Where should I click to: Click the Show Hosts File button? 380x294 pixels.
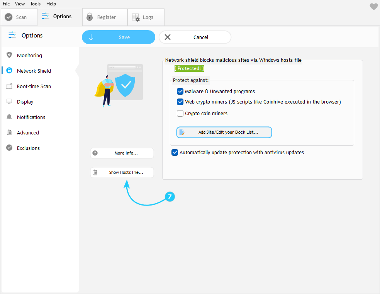tap(122, 172)
